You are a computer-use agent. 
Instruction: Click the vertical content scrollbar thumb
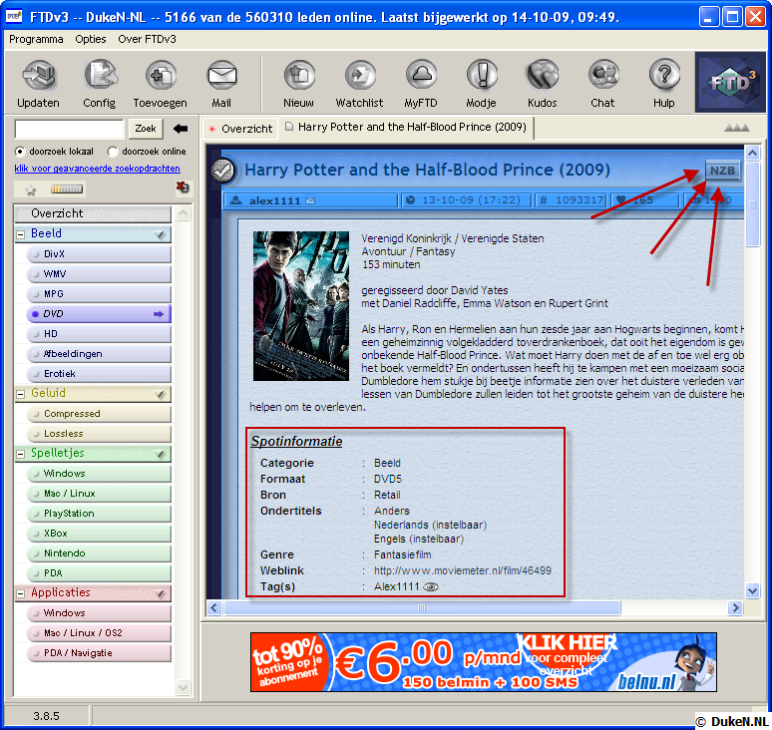(752, 203)
